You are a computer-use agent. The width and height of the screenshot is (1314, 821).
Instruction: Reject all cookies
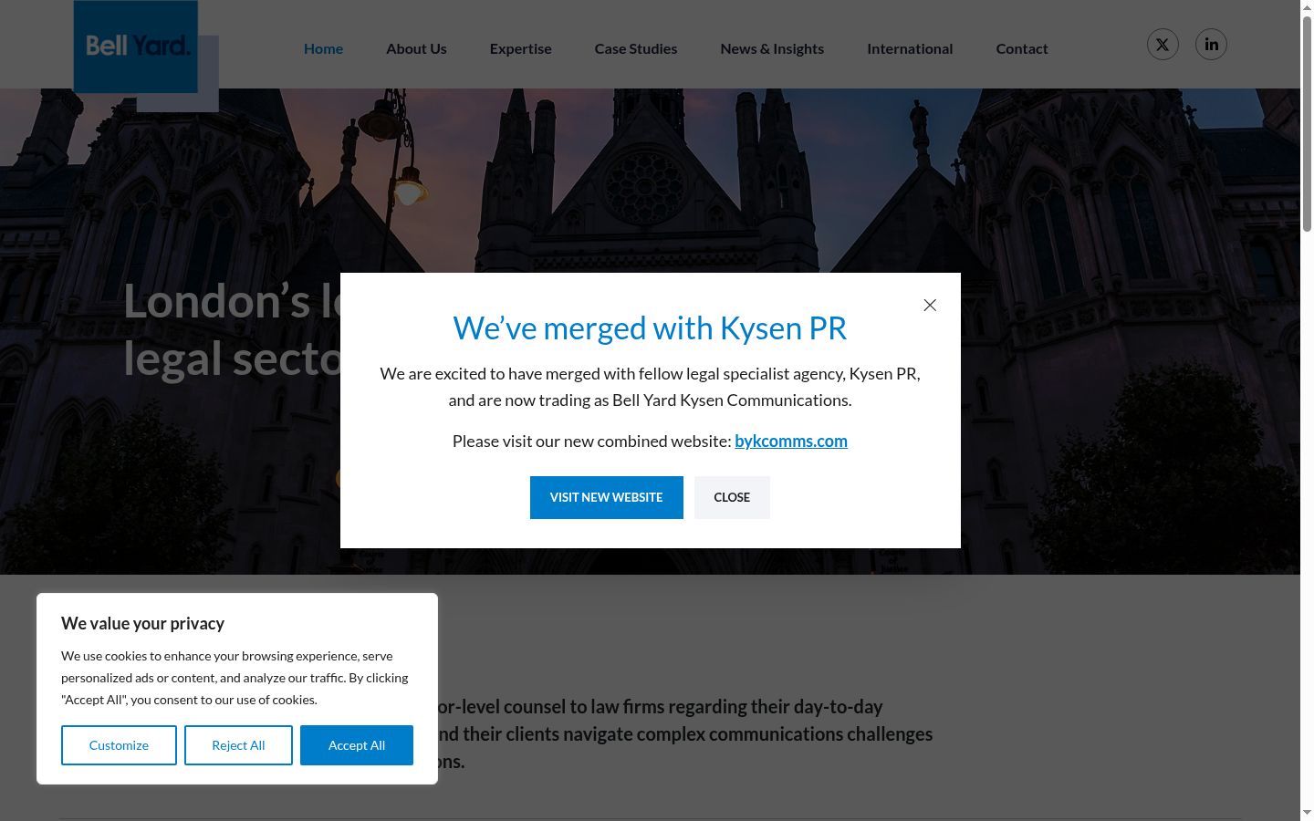238,745
